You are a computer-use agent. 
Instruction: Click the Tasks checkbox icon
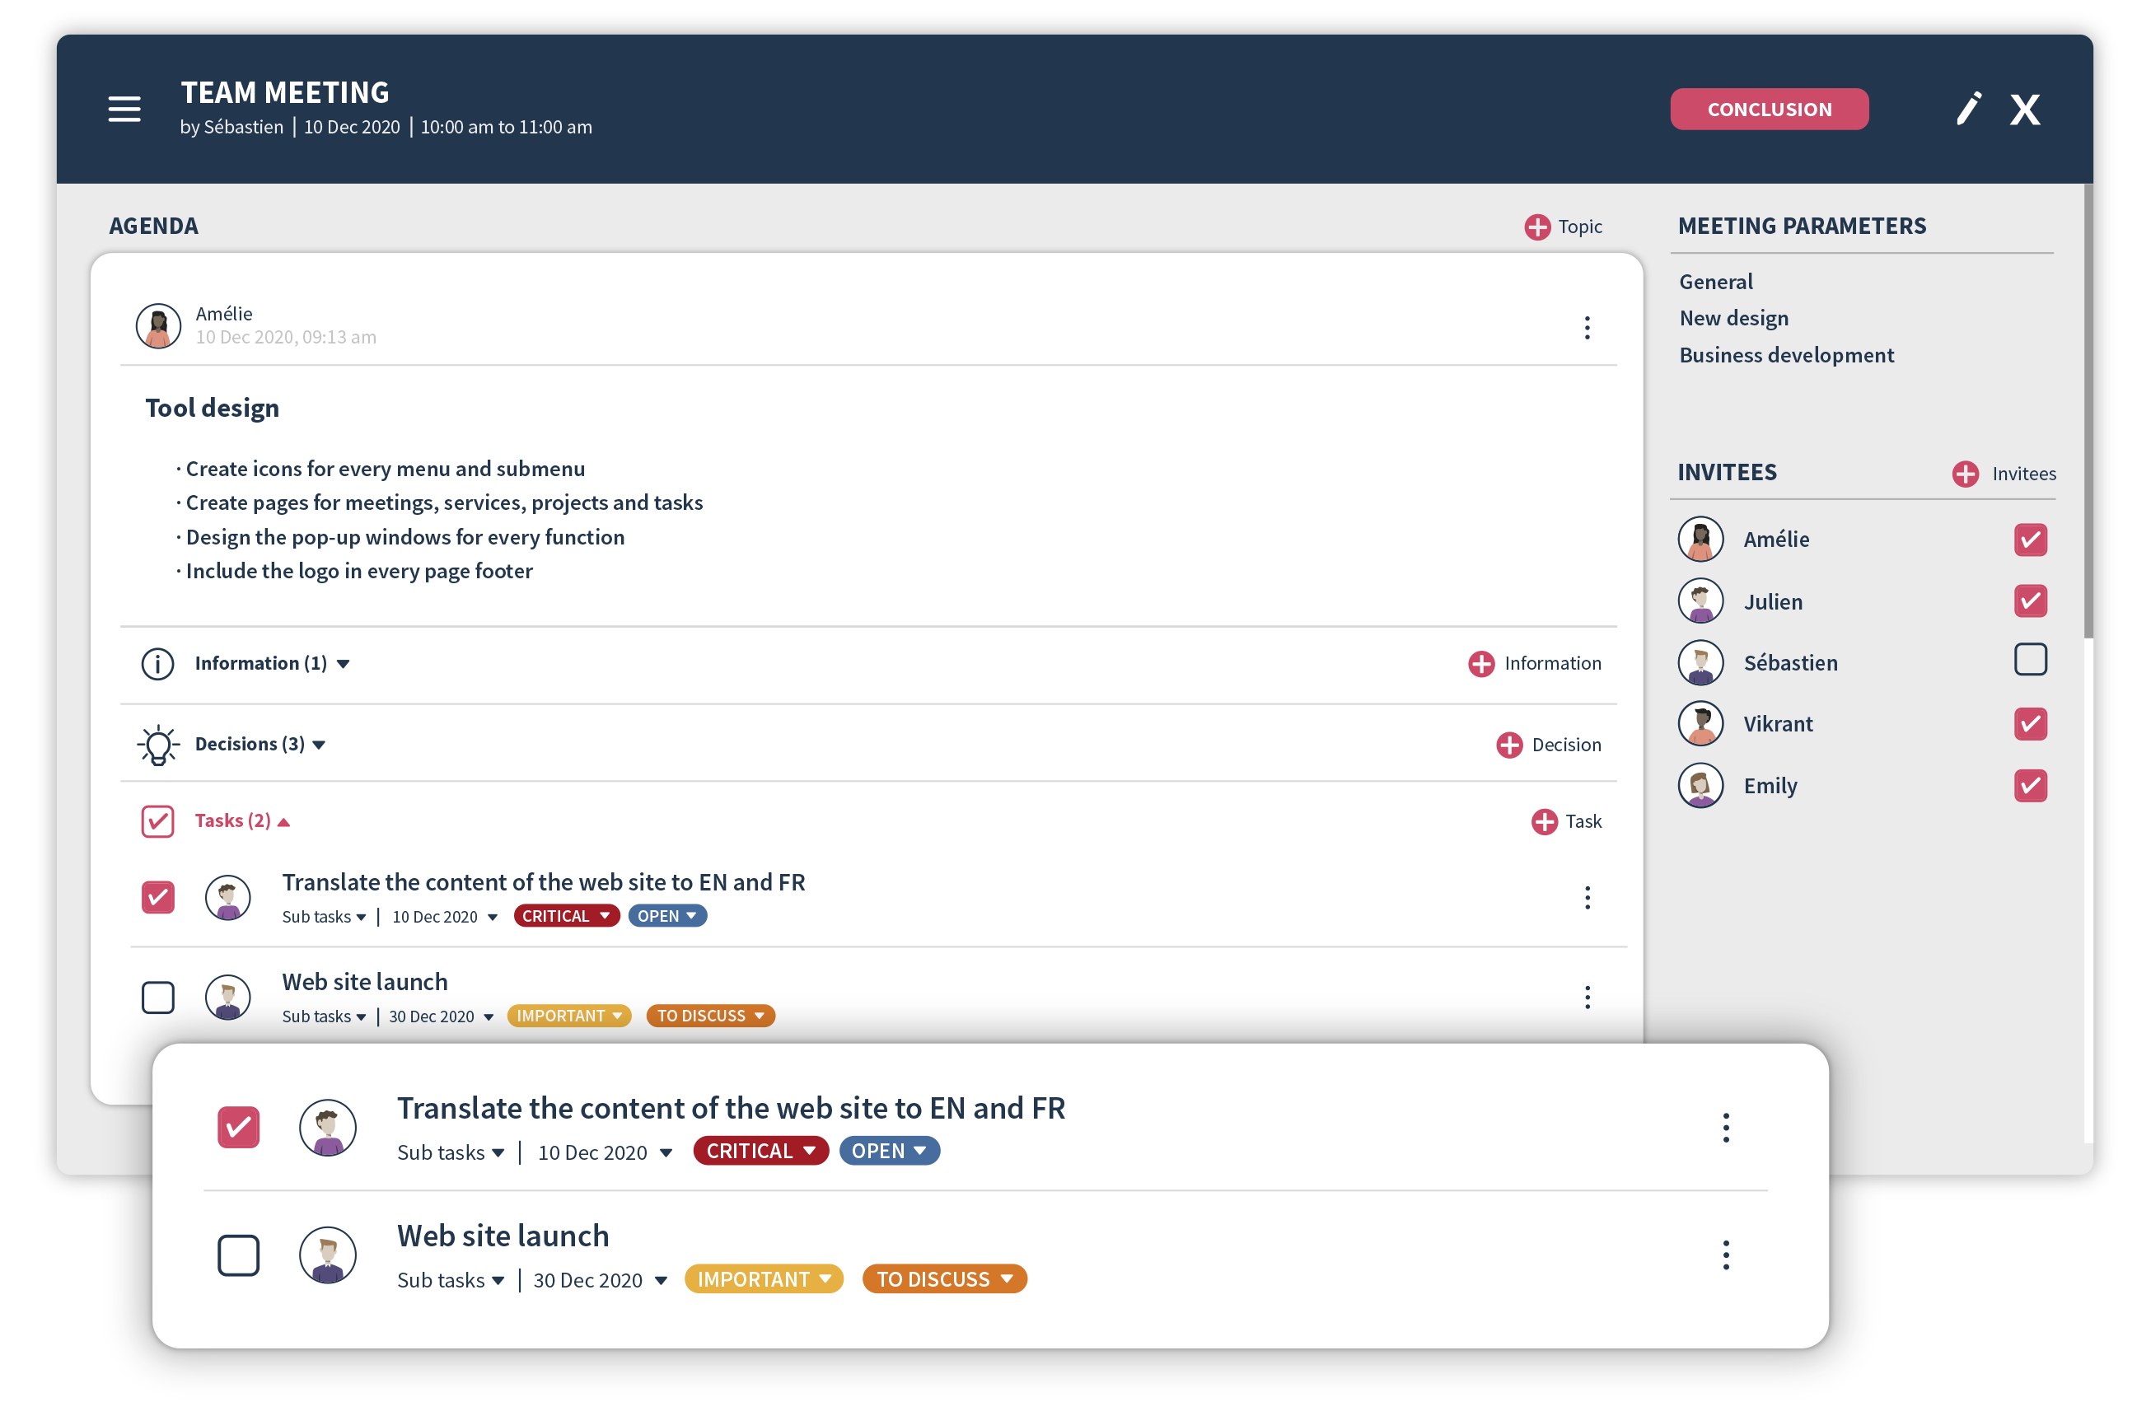[160, 819]
